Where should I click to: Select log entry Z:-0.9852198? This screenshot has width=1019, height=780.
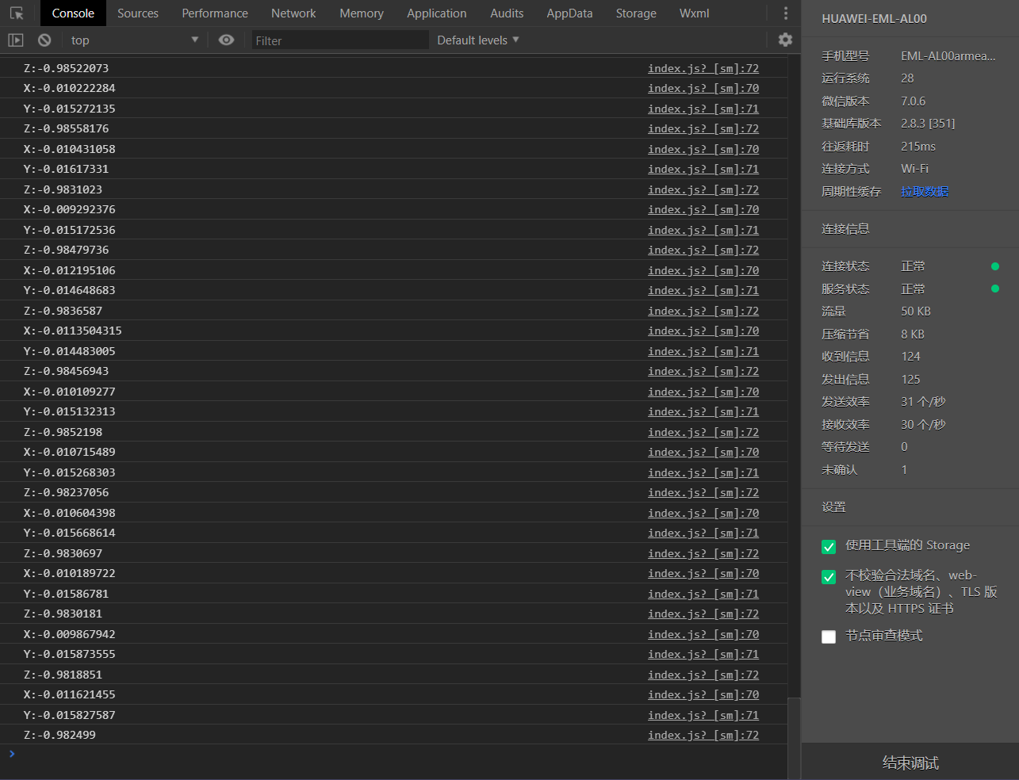[63, 432]
